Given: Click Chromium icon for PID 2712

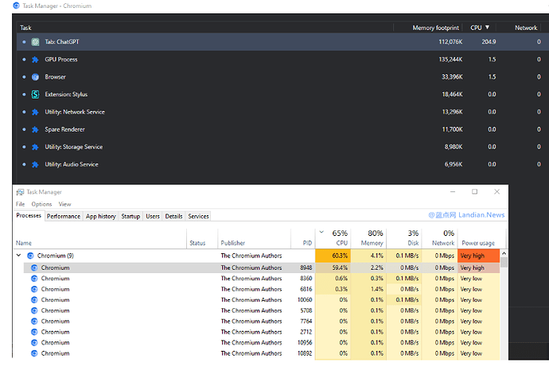Looking at the screenshot, I should point(34,332).
